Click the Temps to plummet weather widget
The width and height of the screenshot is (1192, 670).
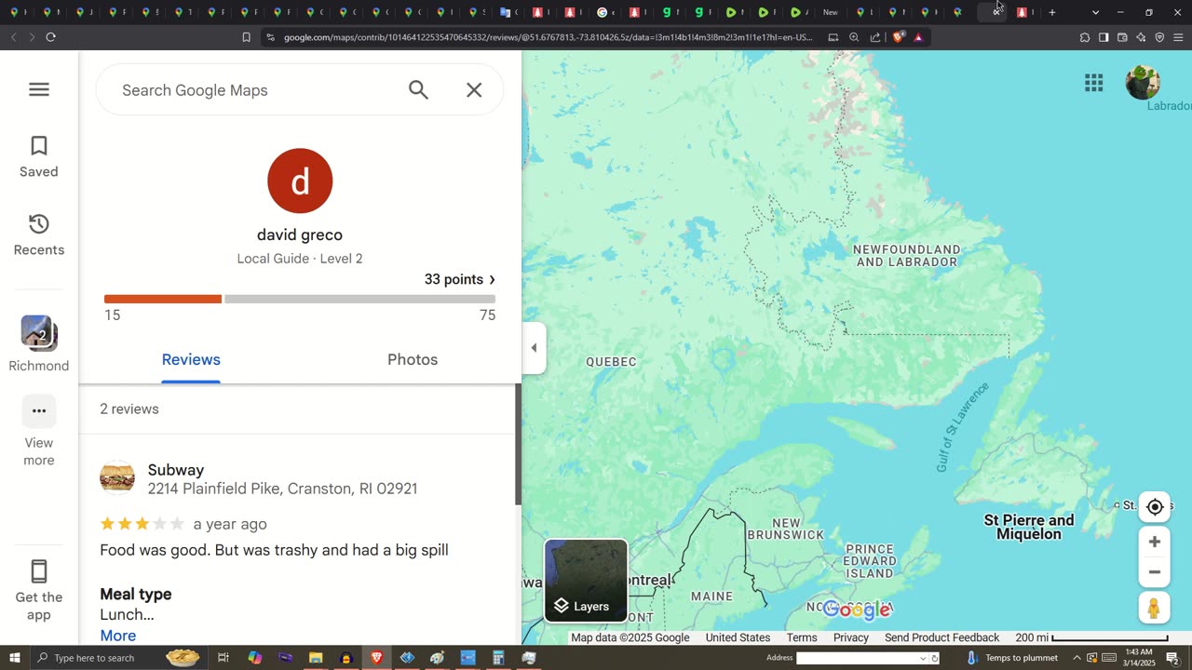click(x=1012, y=658)
